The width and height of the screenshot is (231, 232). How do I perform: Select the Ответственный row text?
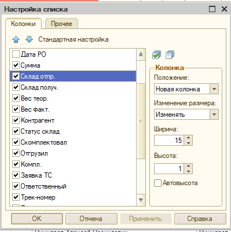pos(43,186)
